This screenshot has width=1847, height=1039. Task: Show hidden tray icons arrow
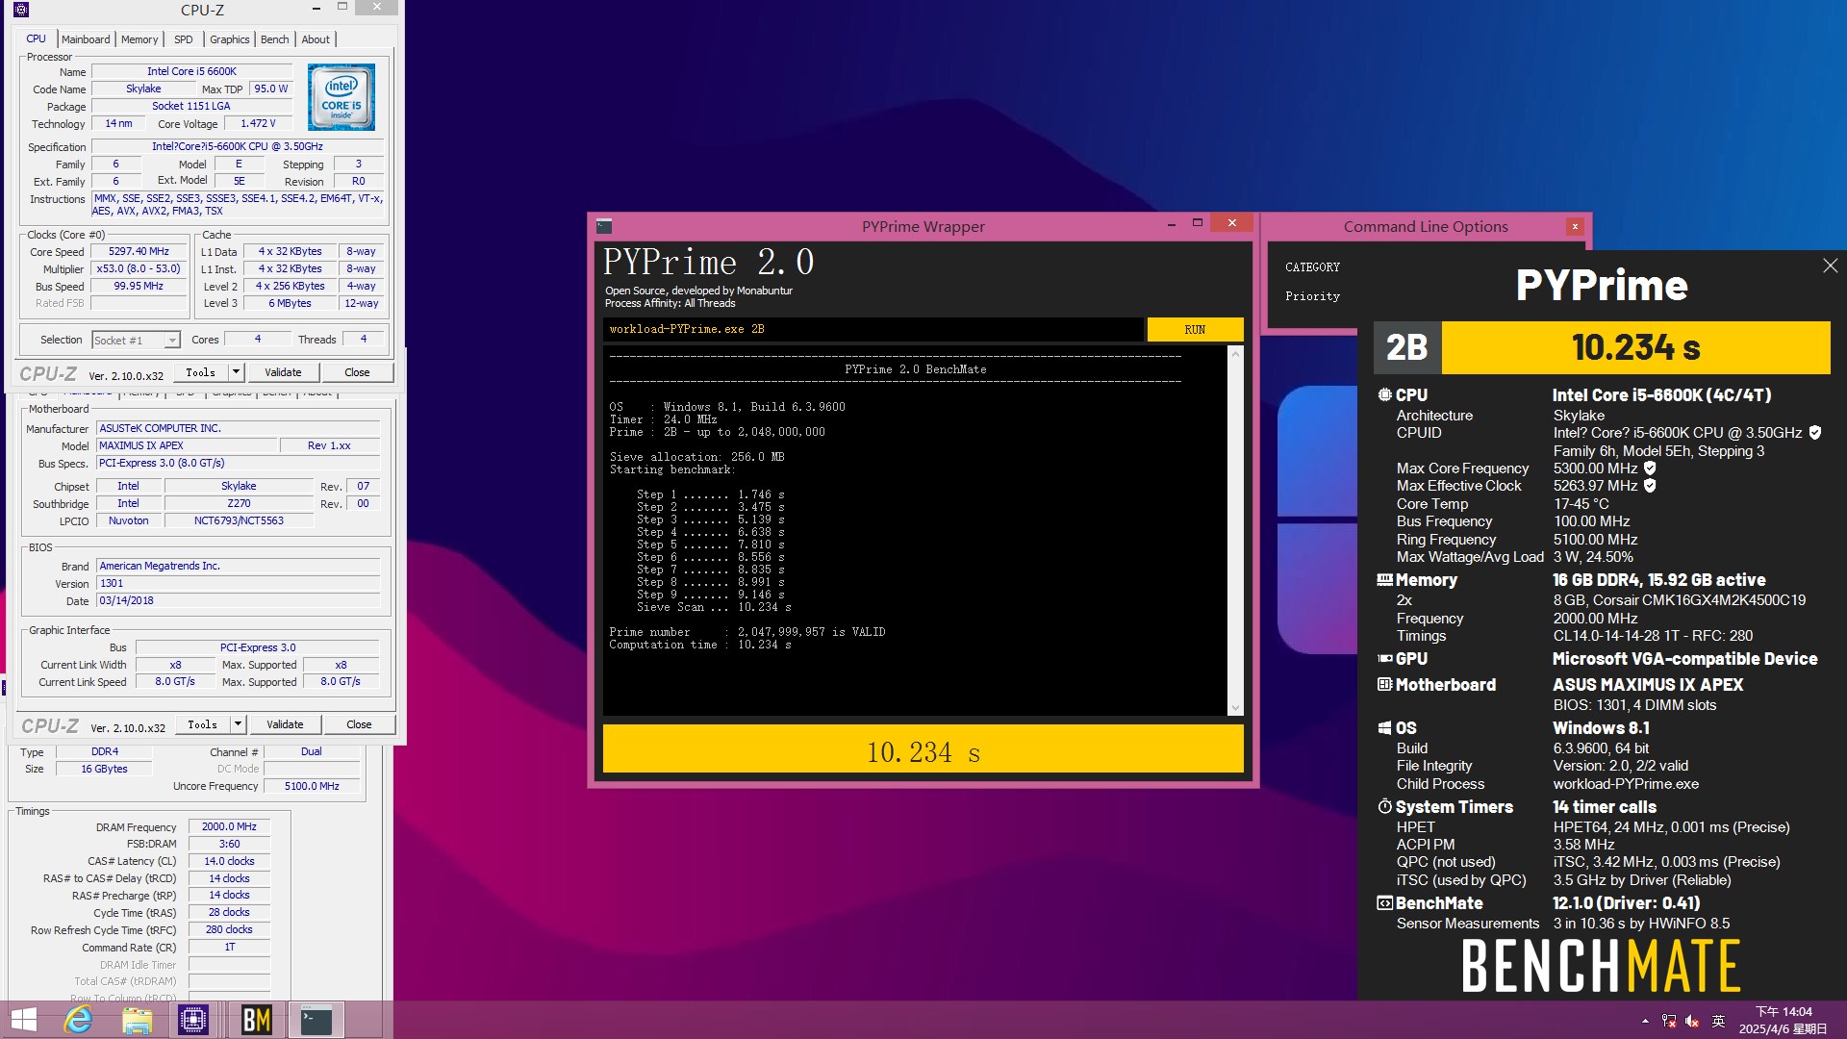(1645, 1022)
